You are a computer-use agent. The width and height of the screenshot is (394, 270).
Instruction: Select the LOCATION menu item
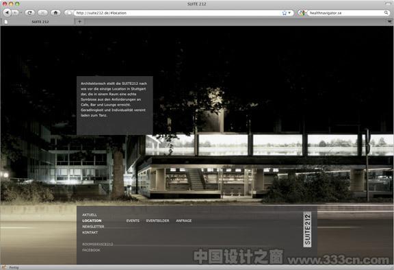92,221
